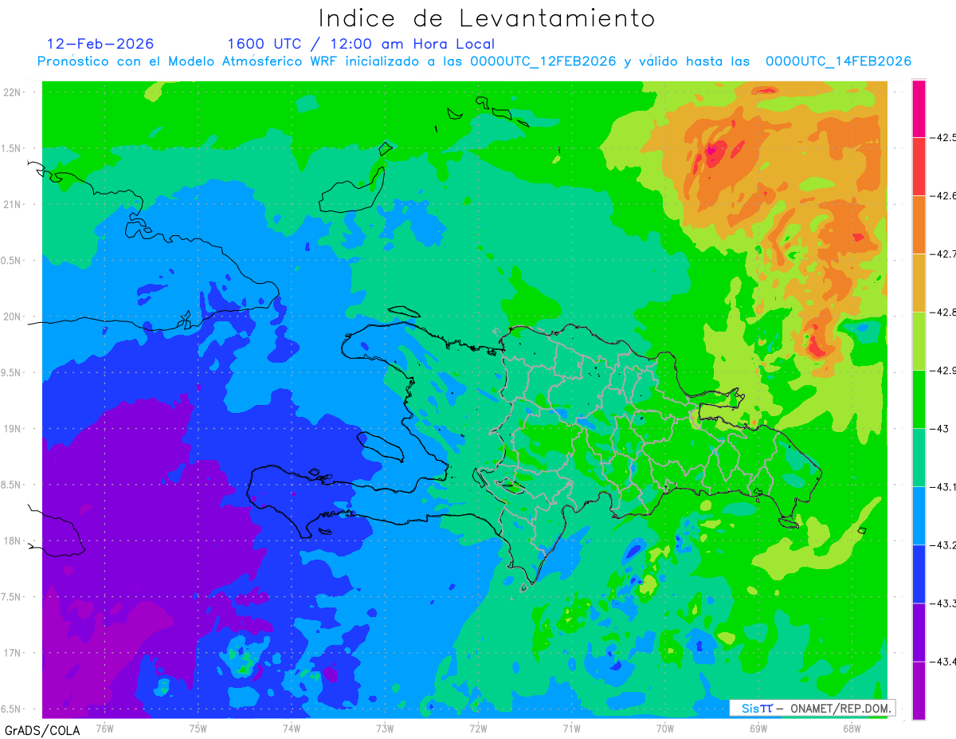
Task: Click the longitude label "71W"
Action: [x=571, y=728]
